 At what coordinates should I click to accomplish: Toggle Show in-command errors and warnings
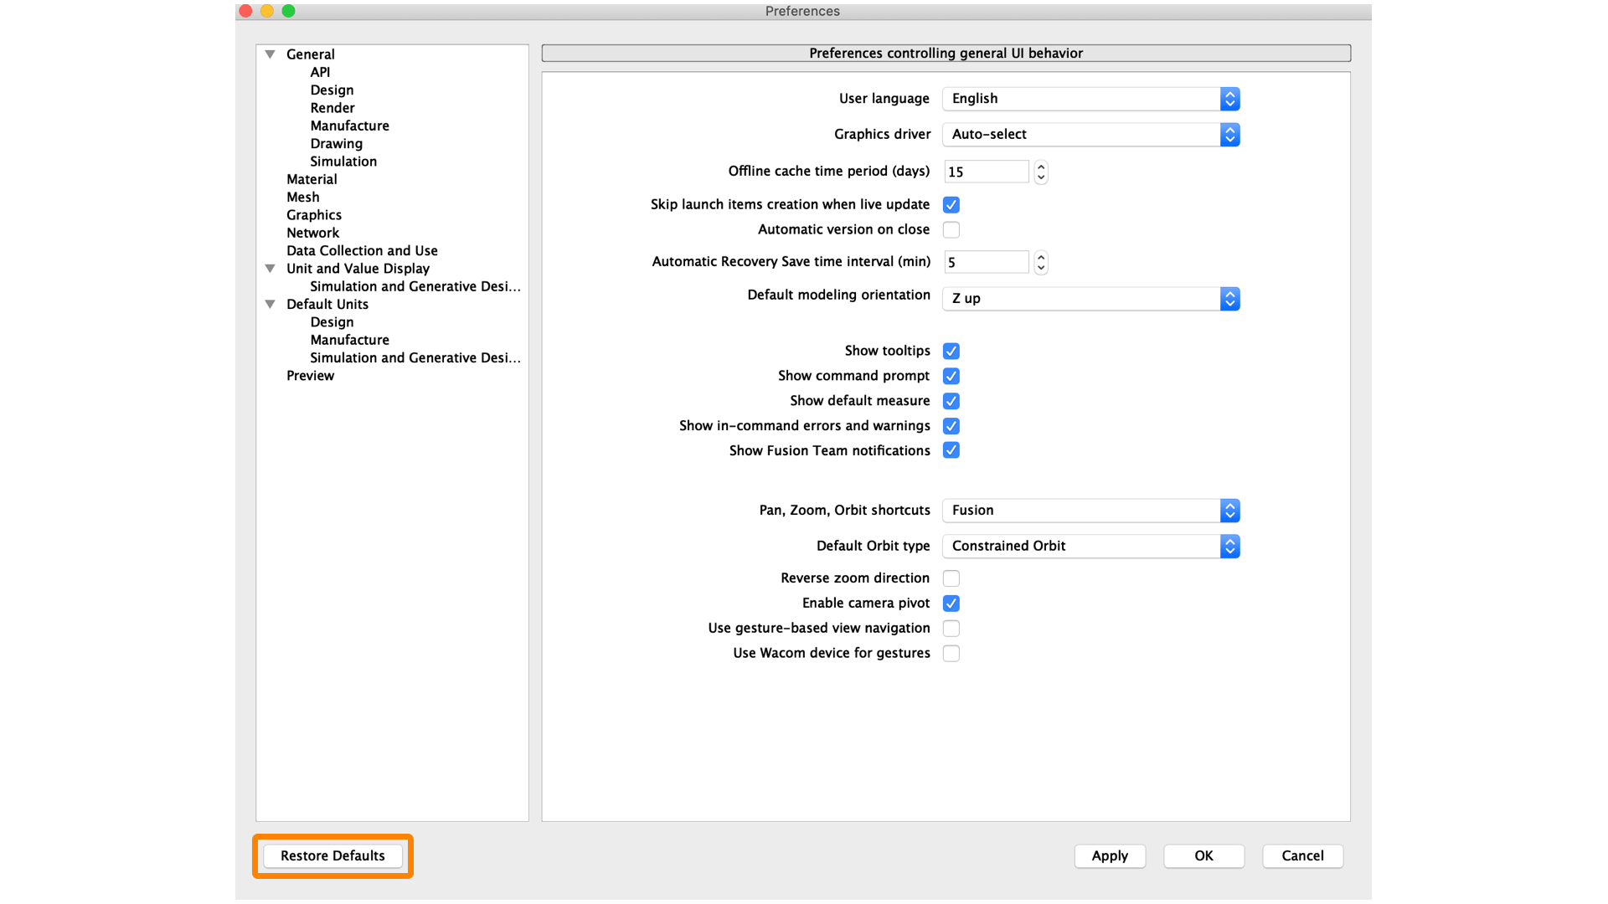[x=951, y=426]
